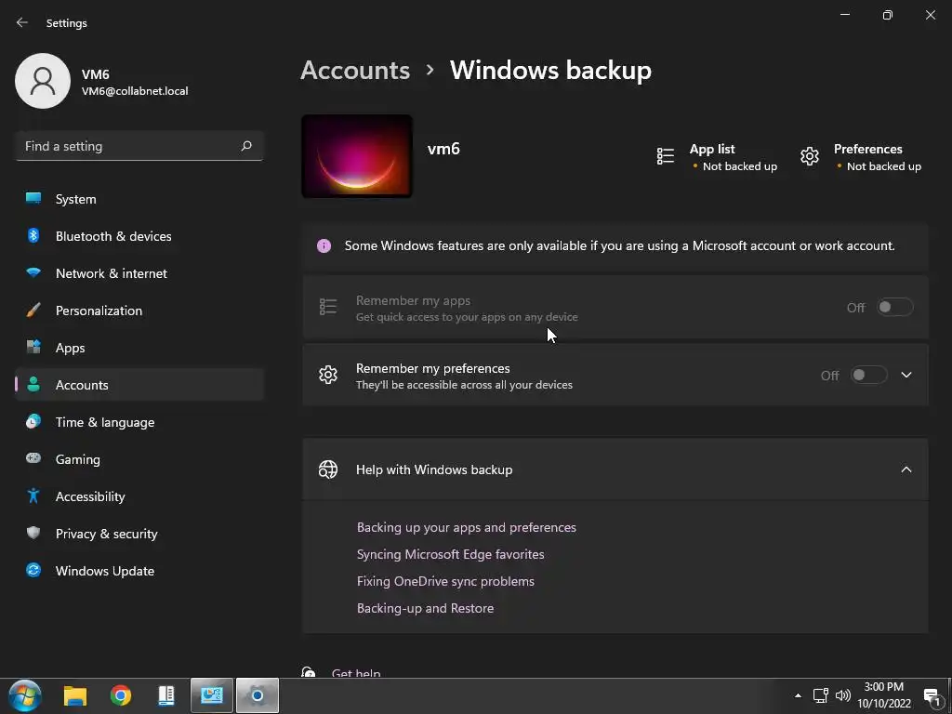
Task: Expand the Remember my preferences chevron
Action: pos(906,376)
